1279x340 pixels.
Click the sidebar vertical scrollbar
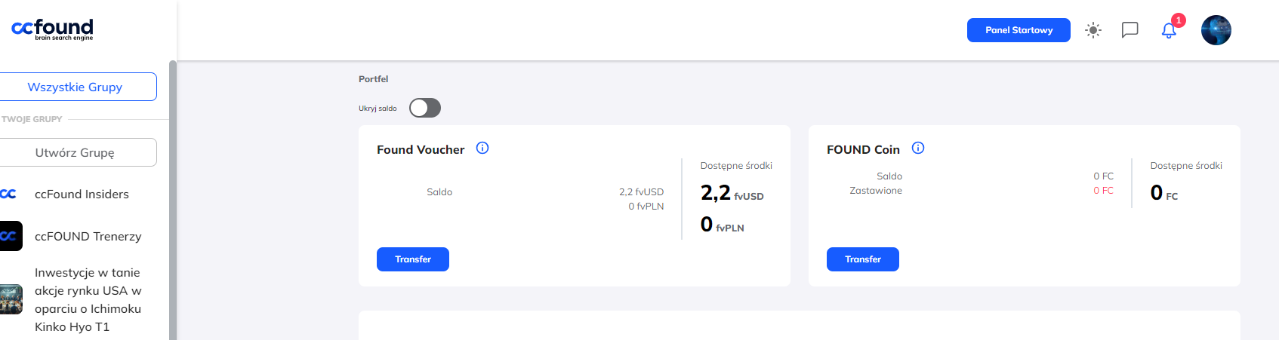[173, 200]
